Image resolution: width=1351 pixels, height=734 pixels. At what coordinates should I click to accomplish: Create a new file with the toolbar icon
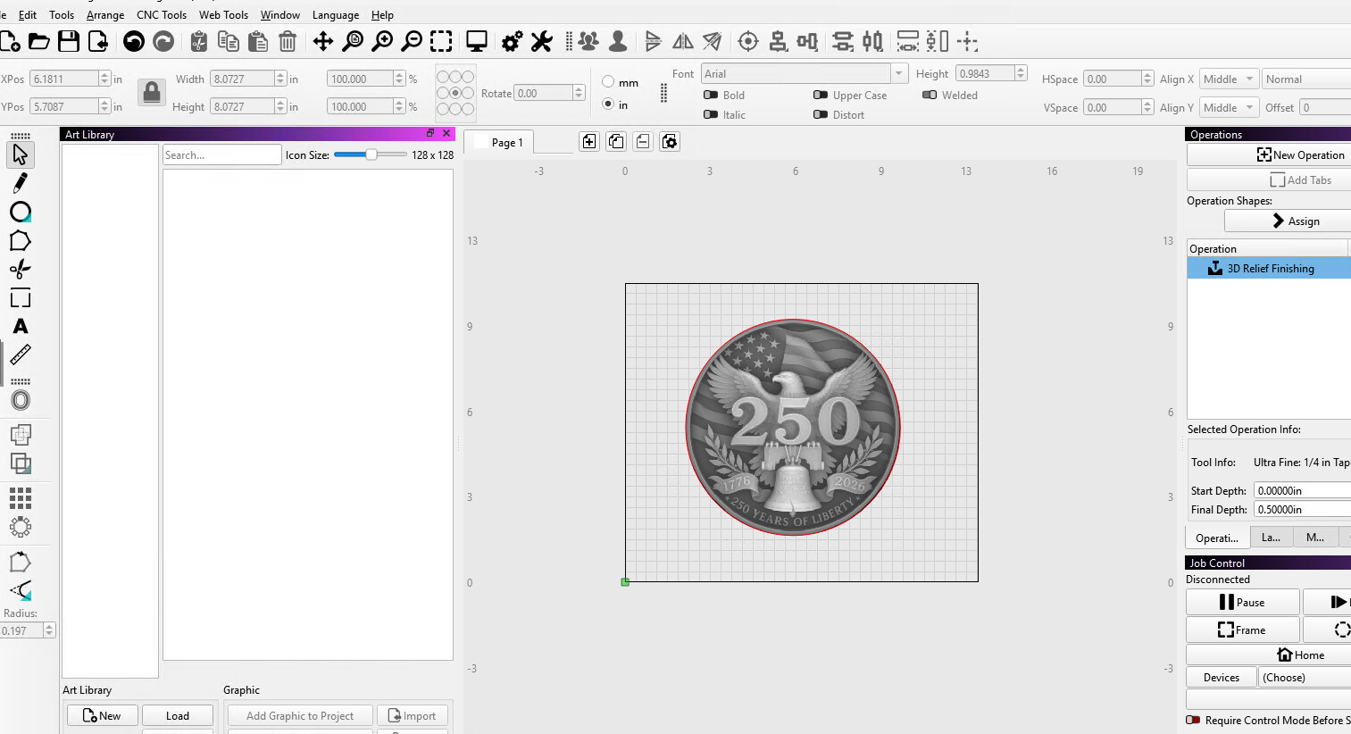tap(10, 41)
